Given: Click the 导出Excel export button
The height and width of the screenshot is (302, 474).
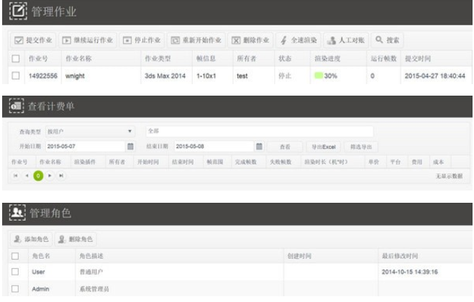Looking at the screenshot, I should point(324,147).
